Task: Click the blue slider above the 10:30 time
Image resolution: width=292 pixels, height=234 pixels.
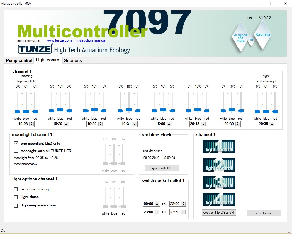Action: pos(94,110)
